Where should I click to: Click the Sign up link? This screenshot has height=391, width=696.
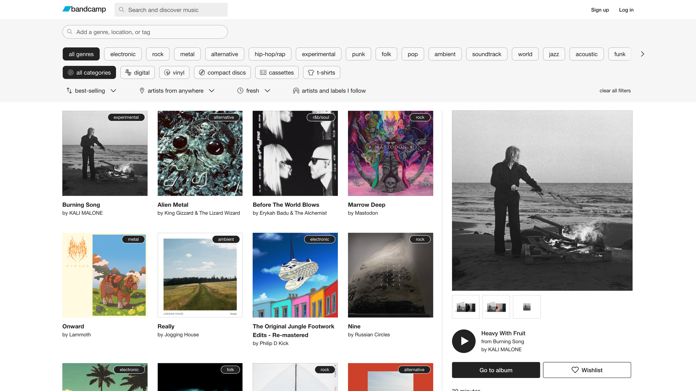click(x=600, y=10)
